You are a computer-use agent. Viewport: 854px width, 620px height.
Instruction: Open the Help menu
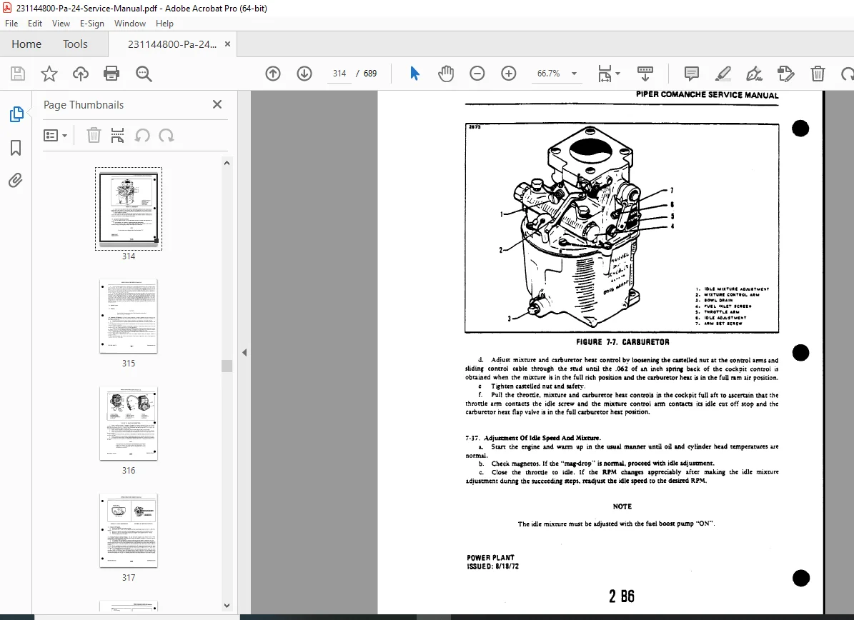[164, 24]
